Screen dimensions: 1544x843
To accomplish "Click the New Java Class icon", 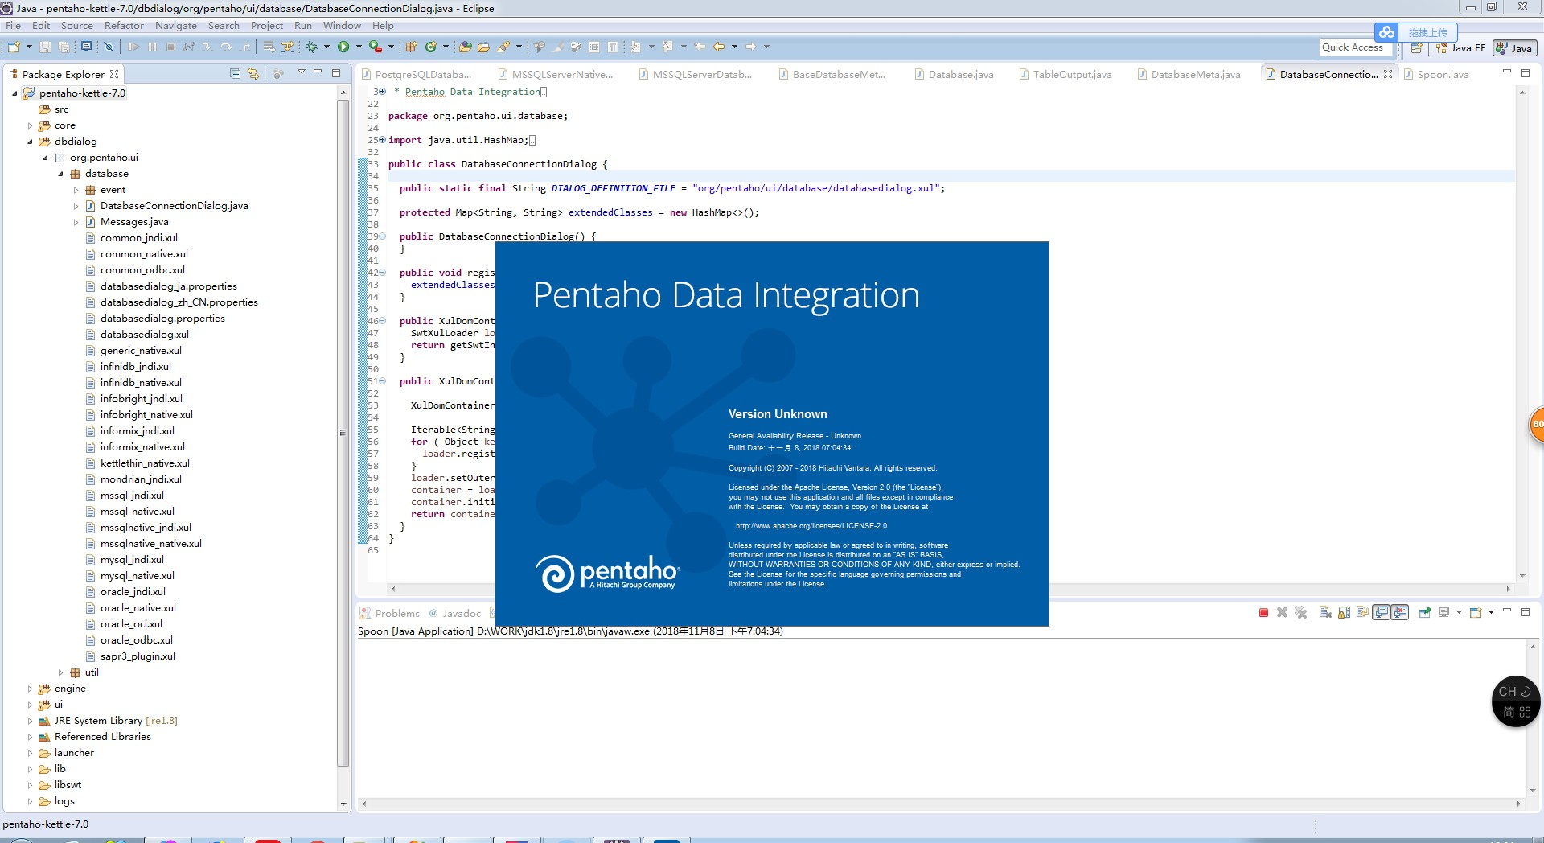I will point(431,47).
